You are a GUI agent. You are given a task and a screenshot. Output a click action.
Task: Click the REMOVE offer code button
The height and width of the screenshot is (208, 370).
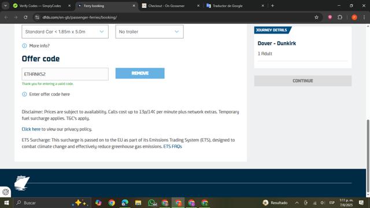[x=140, y=73]
